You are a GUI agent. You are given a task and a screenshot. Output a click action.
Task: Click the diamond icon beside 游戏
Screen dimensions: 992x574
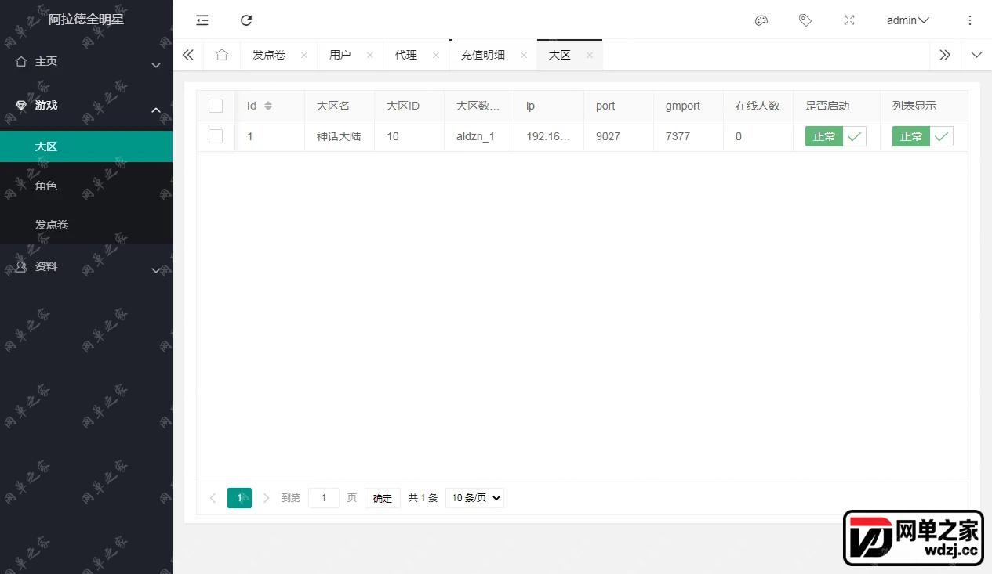21,106
